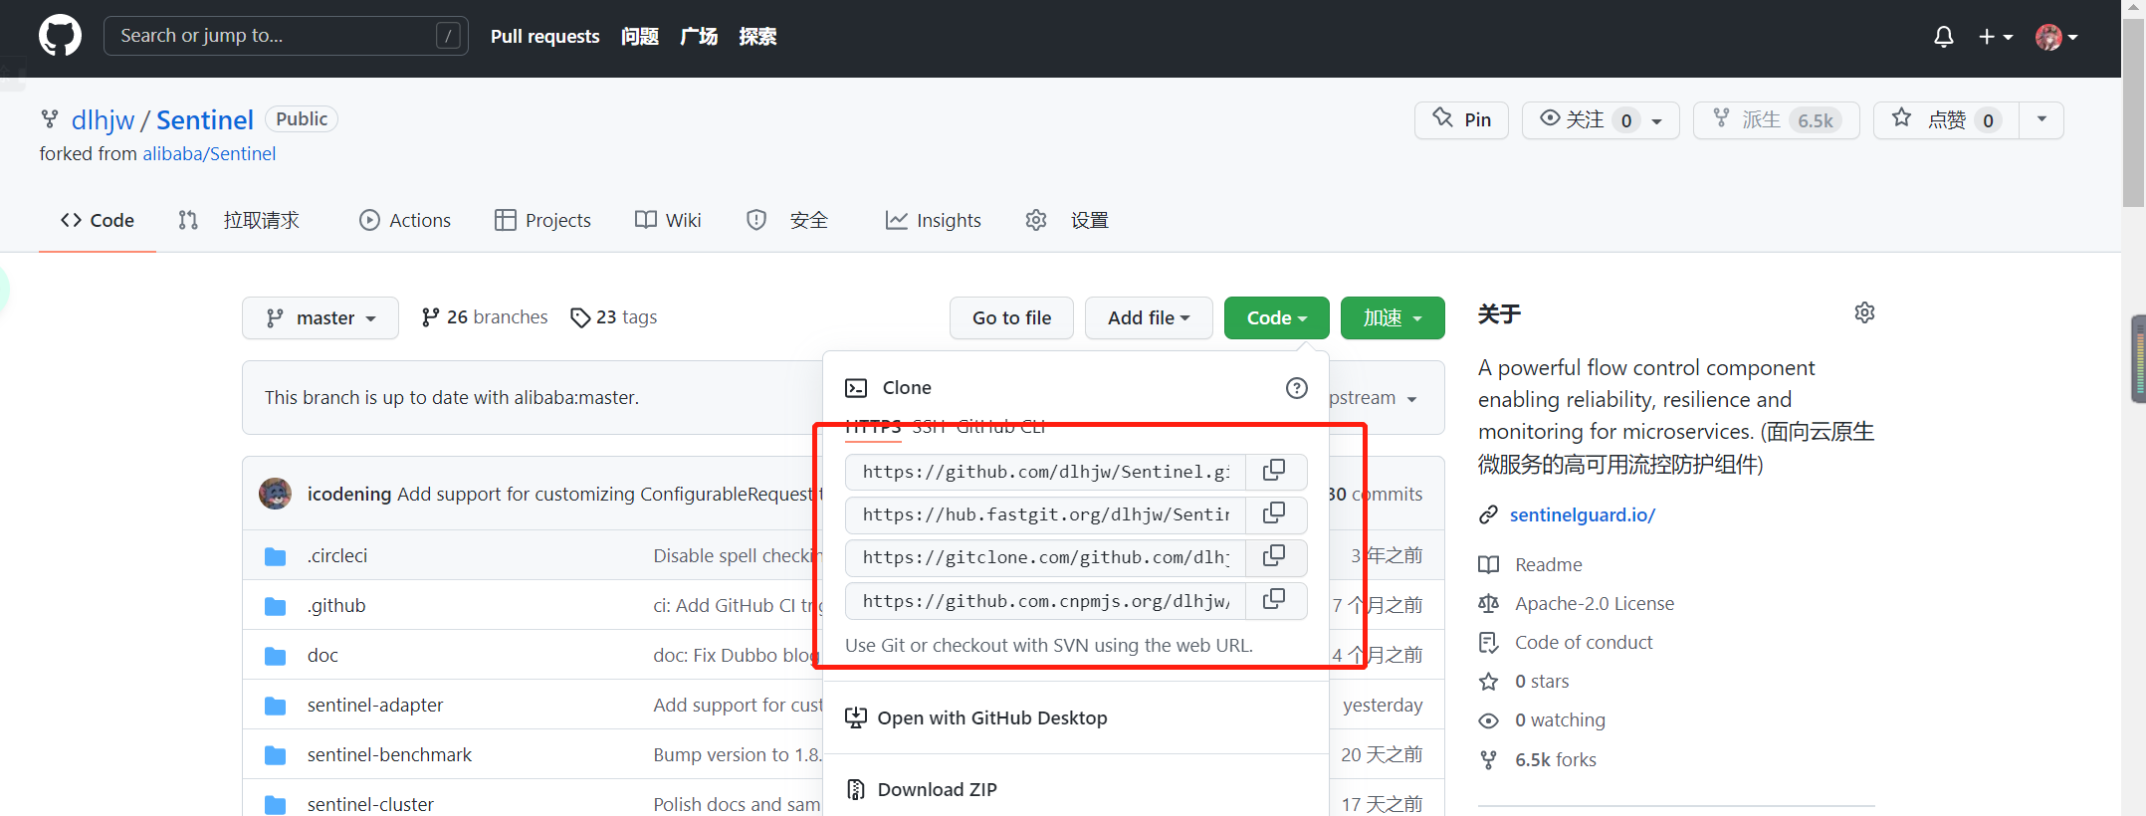Open 问题 in the top navigation
This screenshot has height=816, width=2146.
point(640,37)
